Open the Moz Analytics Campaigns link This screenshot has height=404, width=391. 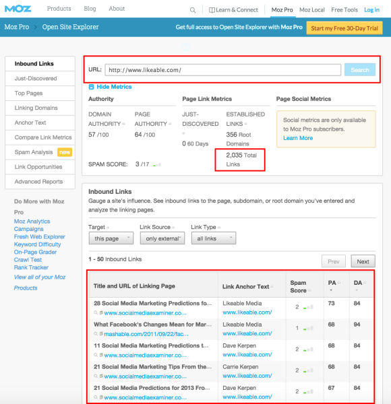[32, 225]
